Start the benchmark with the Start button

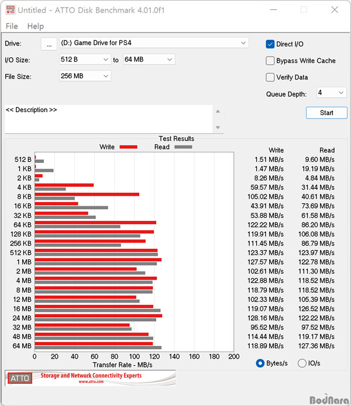(x=326, y=113)
